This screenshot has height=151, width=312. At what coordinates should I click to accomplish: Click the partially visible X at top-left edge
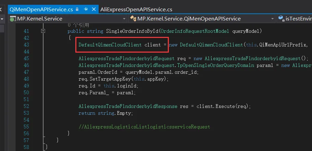[x=1, y=9]
